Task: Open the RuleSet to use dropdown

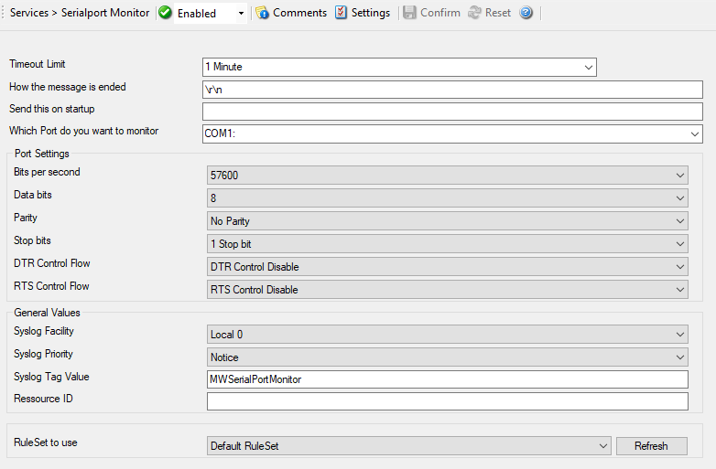Action: pos(602,446)
